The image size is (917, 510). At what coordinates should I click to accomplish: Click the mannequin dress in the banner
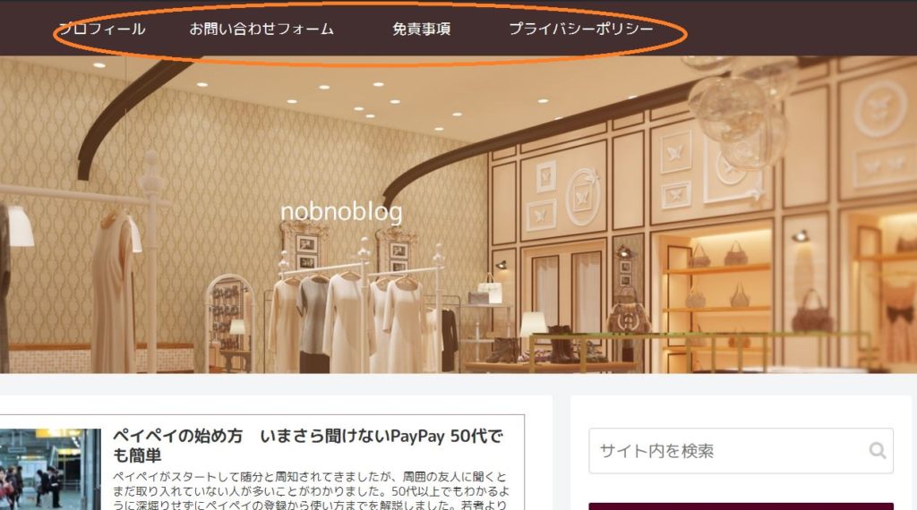[x=114, y=292]
